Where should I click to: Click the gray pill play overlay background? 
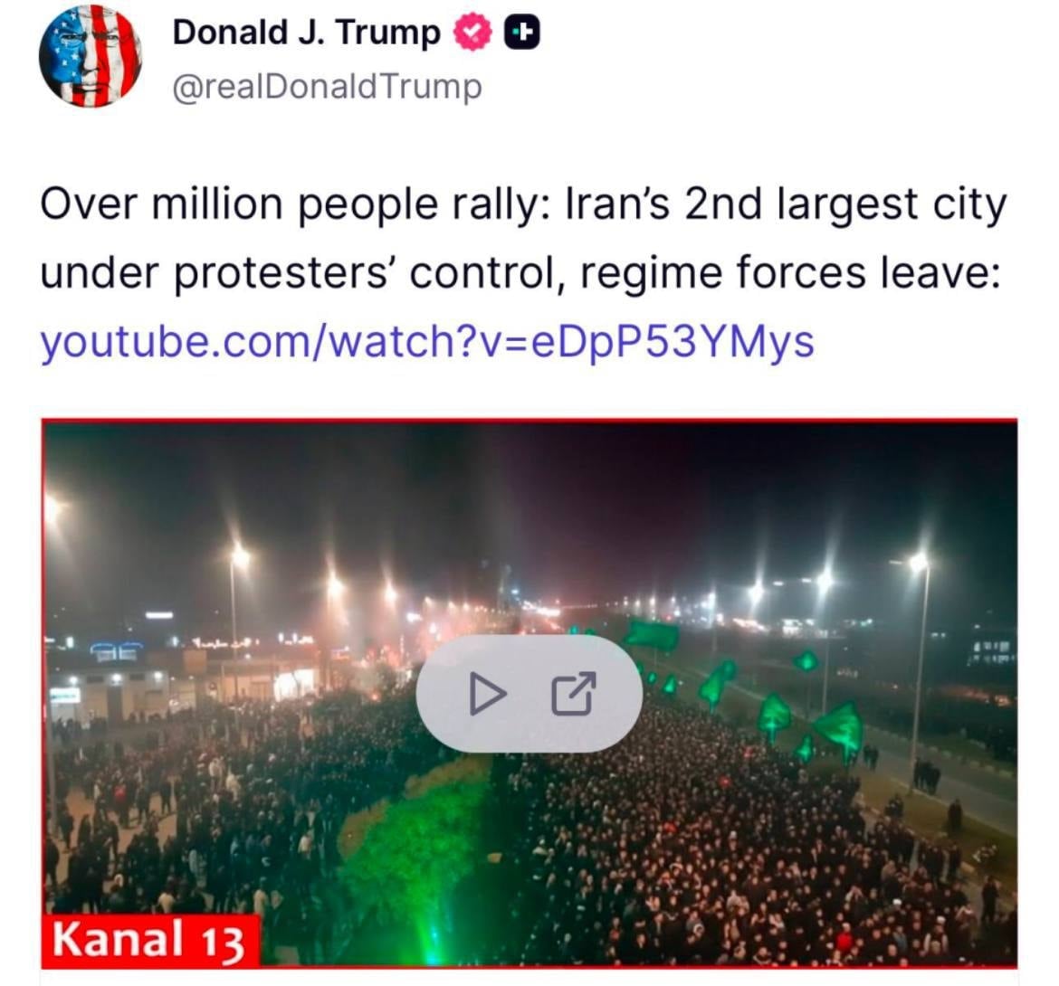click(529, 694)
